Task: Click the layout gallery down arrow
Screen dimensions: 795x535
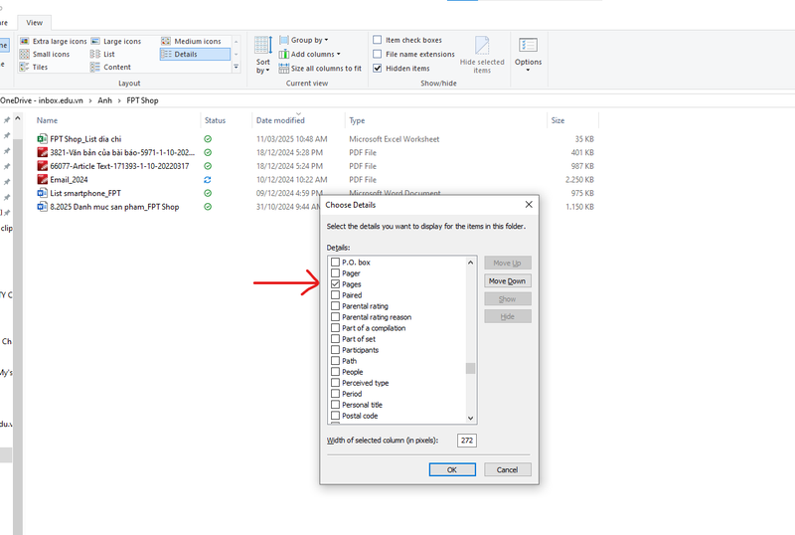Action: point(236,55)
